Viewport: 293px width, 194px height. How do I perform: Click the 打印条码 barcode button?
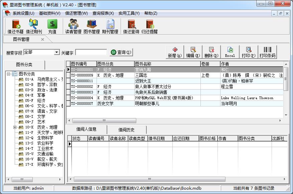267,52
